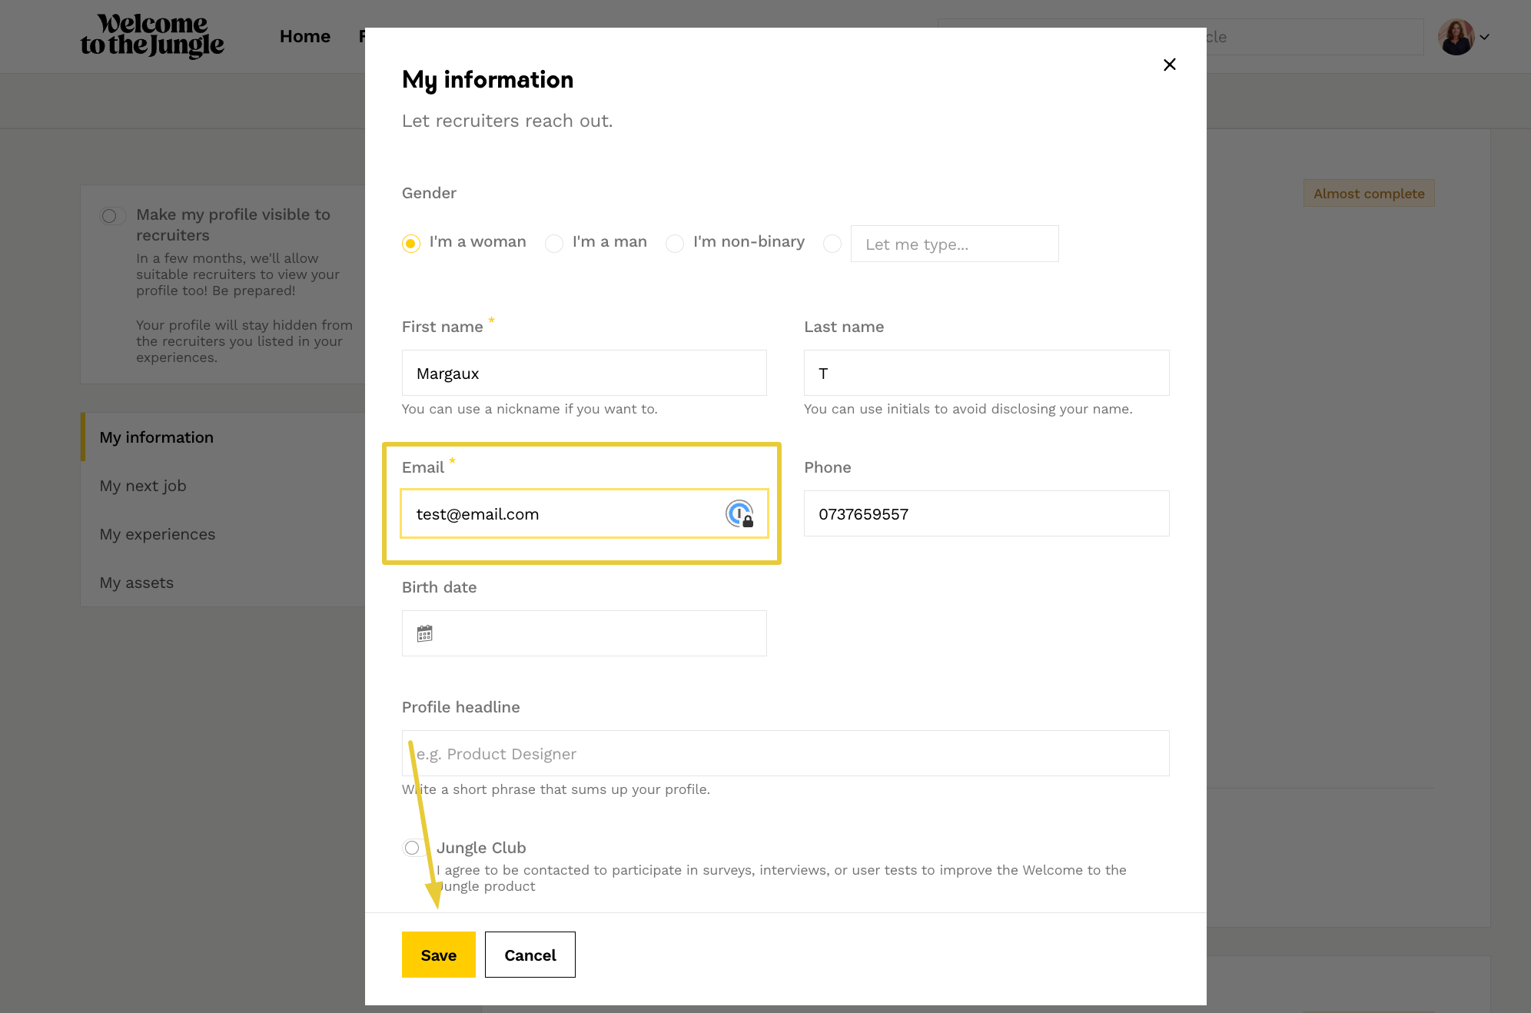Close the My information dialog
This screenshot has height=1013, width=1531.
pos(1169,65)
